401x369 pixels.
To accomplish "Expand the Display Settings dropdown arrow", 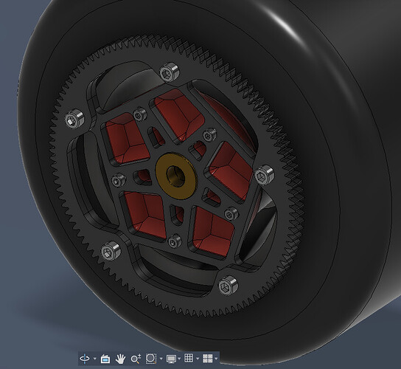I will (x=179, y=359).
